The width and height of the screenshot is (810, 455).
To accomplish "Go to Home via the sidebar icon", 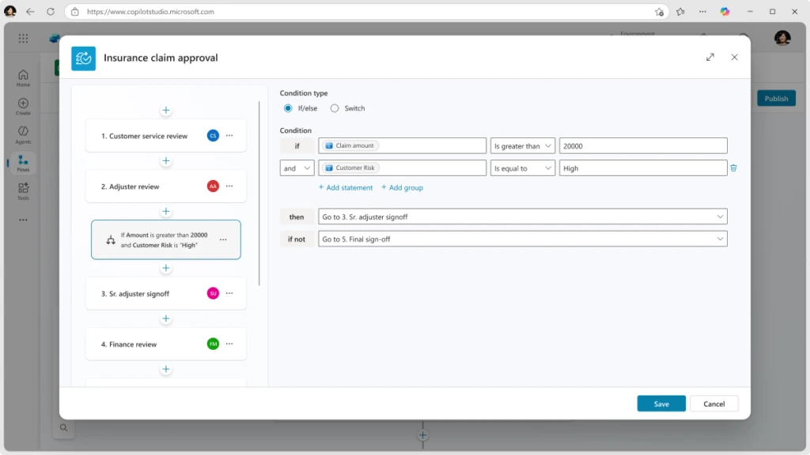I will (22, 75).
